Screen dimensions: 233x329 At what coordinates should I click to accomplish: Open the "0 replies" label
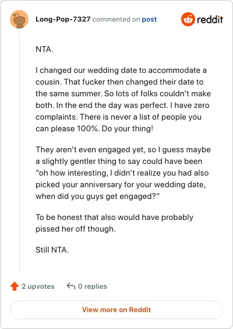pyautogui.click(x=93, y=286)
